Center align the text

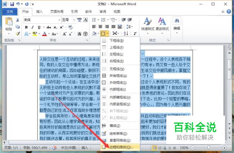tap(100, 27)
